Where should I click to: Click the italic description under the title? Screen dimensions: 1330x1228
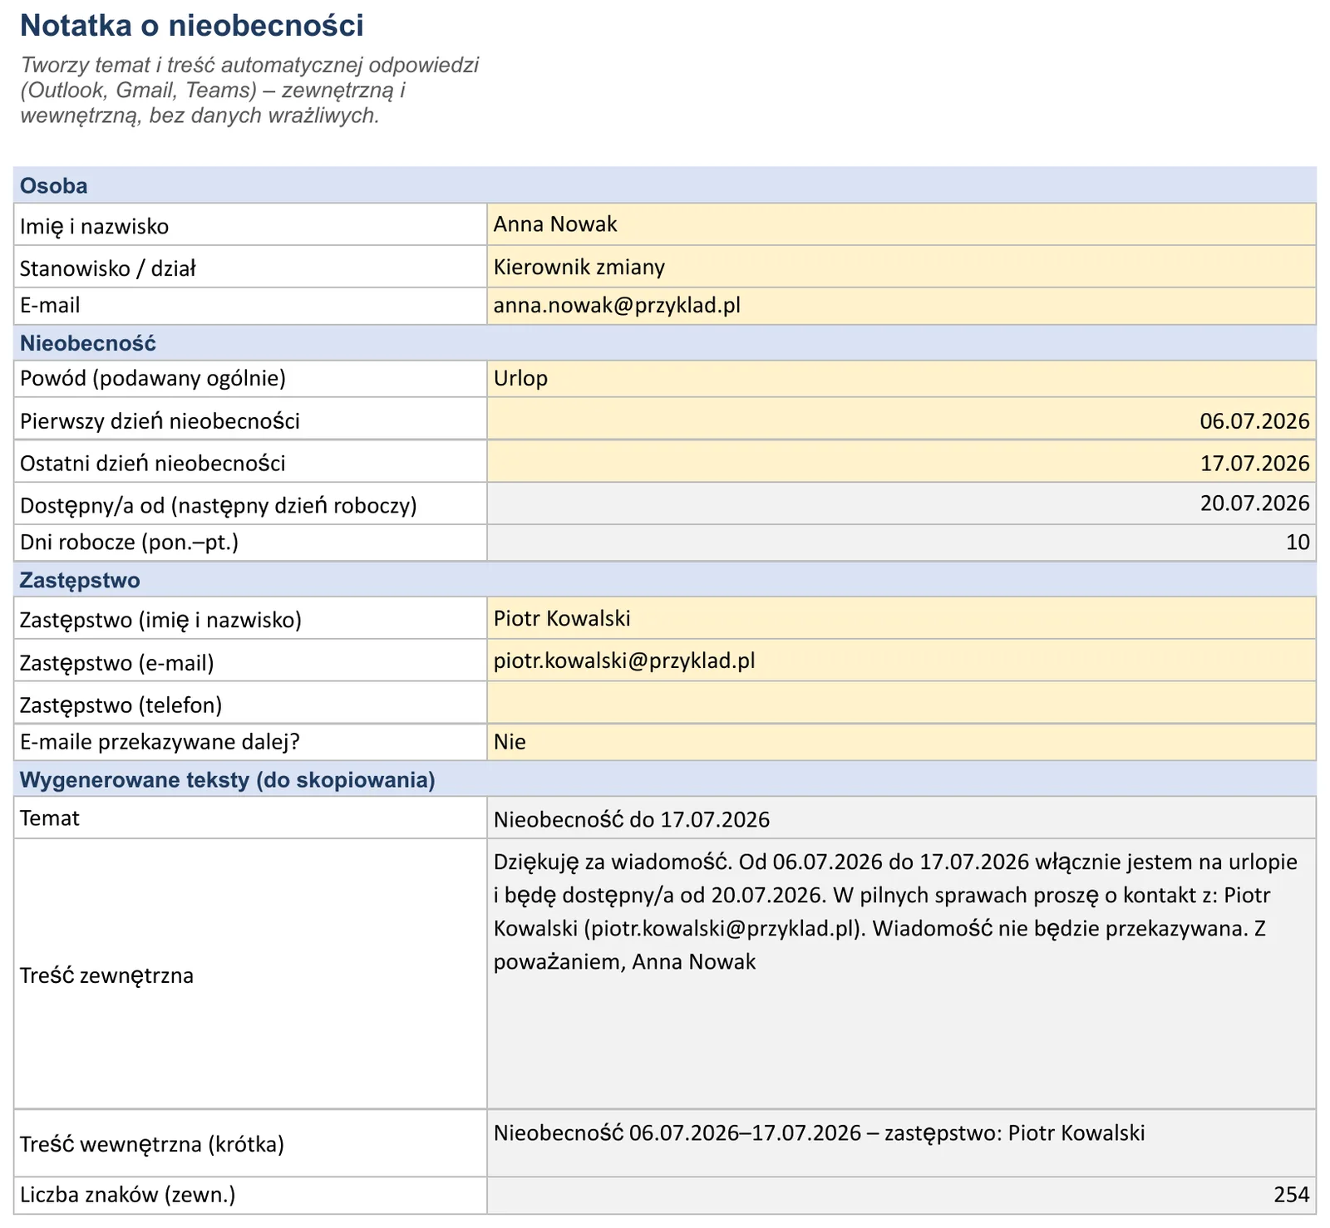tap(249, 90)
